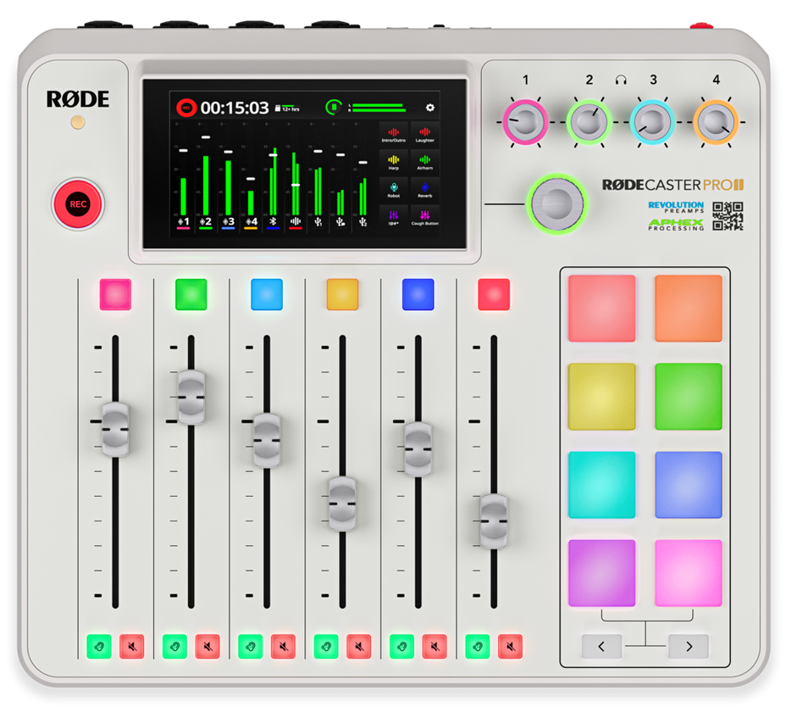
Task: Click the fader handle on channel three
Action: [x=267, y=440]
